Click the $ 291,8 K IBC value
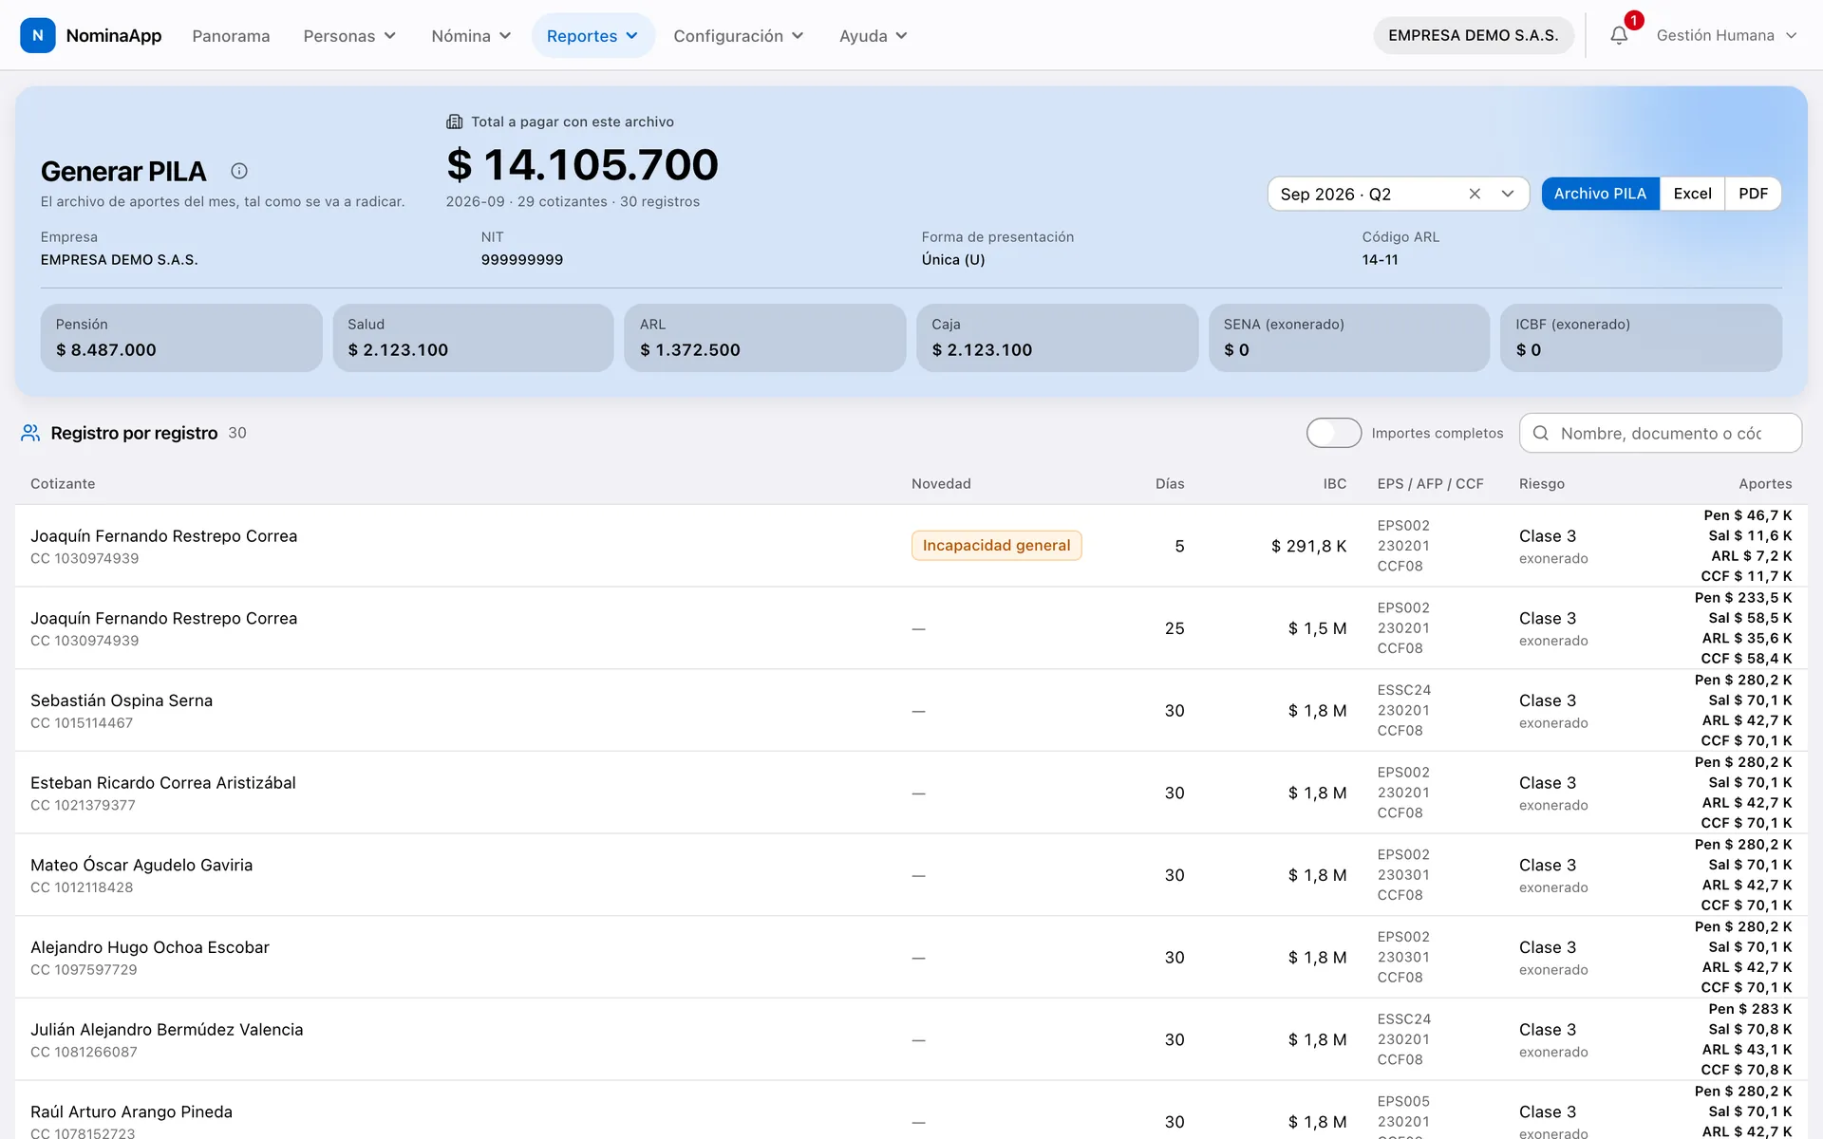The image size is (1823, 1139). [x=1308, y=546]
